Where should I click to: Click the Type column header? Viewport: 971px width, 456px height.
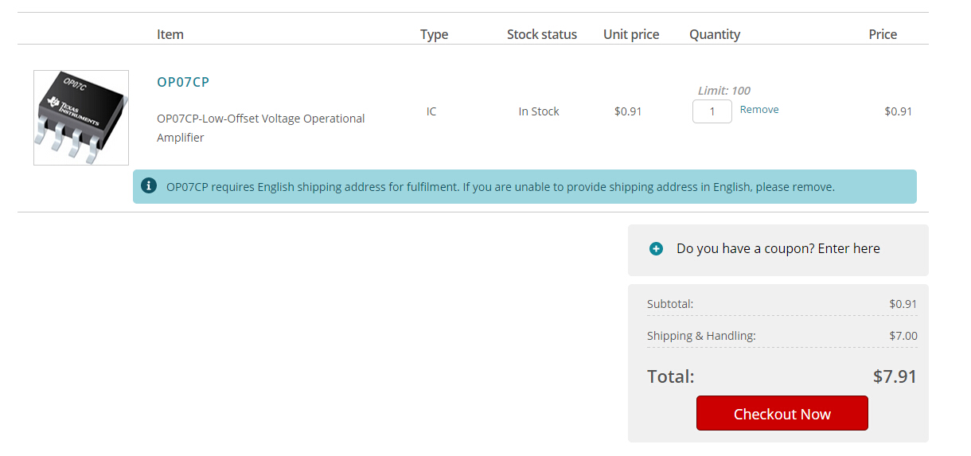pyautogui.click(x=434, y=34)
